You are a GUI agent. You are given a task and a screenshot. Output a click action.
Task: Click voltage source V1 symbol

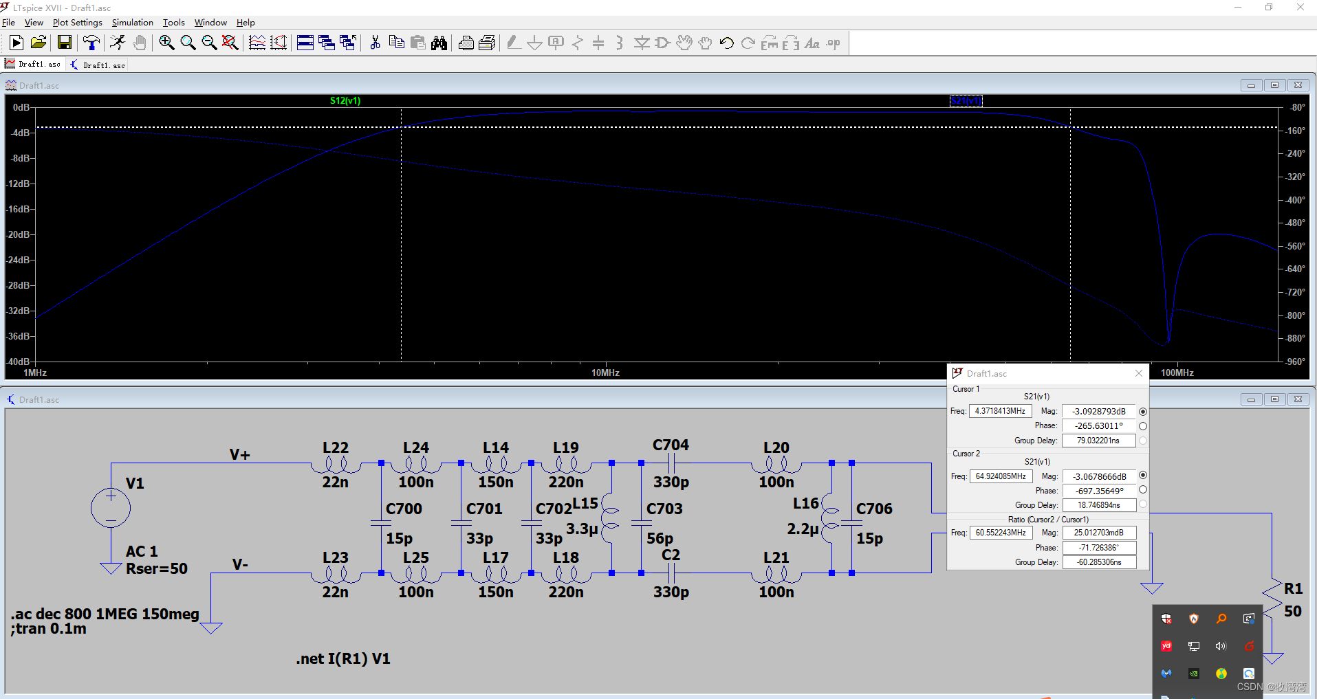(111, 508)
